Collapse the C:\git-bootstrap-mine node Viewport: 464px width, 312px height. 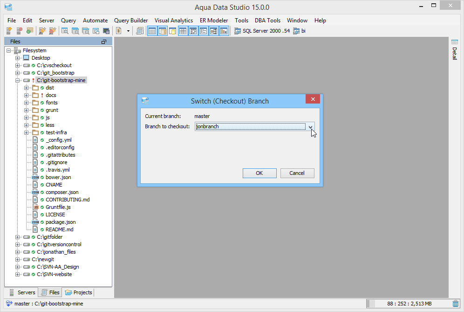click(17, 80)
